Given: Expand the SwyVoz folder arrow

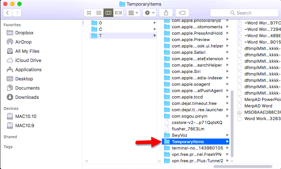Looking at the screenshot, I should coord(227,135).
